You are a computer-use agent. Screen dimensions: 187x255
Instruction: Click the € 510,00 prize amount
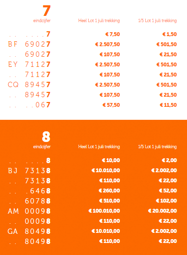[x=109, y=201]
